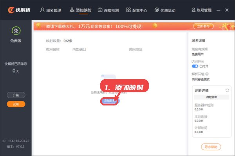Click the 访问地址 column header
Viewport: 235px width, 156px height.
coord(136,49)
